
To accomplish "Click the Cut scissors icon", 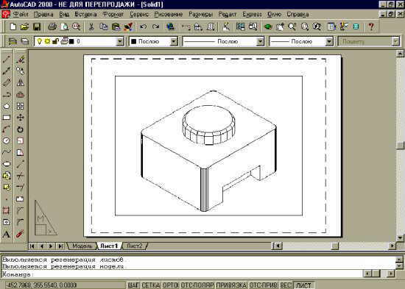I will [x=91, y=26].
